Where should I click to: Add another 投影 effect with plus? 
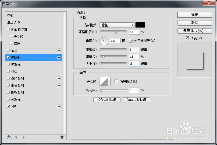[x=59, y=106]
